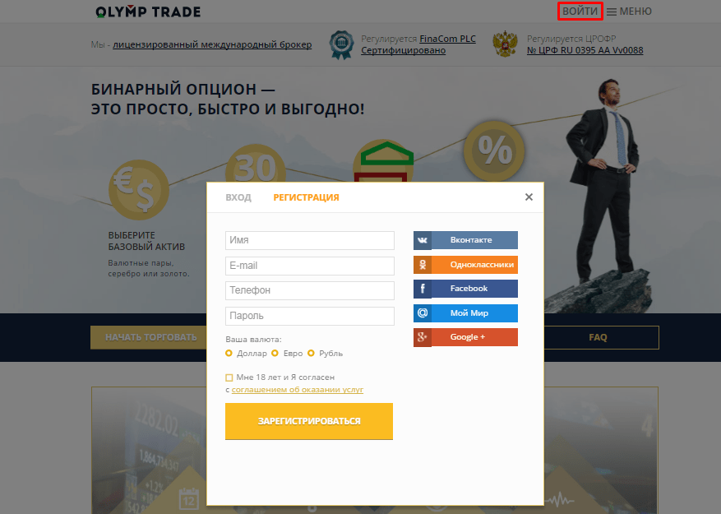Check the Мне 18 лет agreement box

pos(229,377)
